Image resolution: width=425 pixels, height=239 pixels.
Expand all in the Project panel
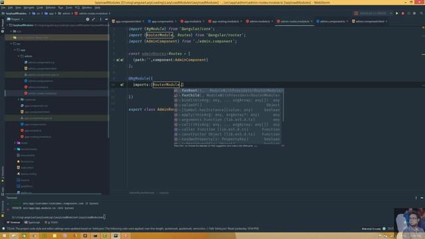pyautogui.click(x=94, y=19)
